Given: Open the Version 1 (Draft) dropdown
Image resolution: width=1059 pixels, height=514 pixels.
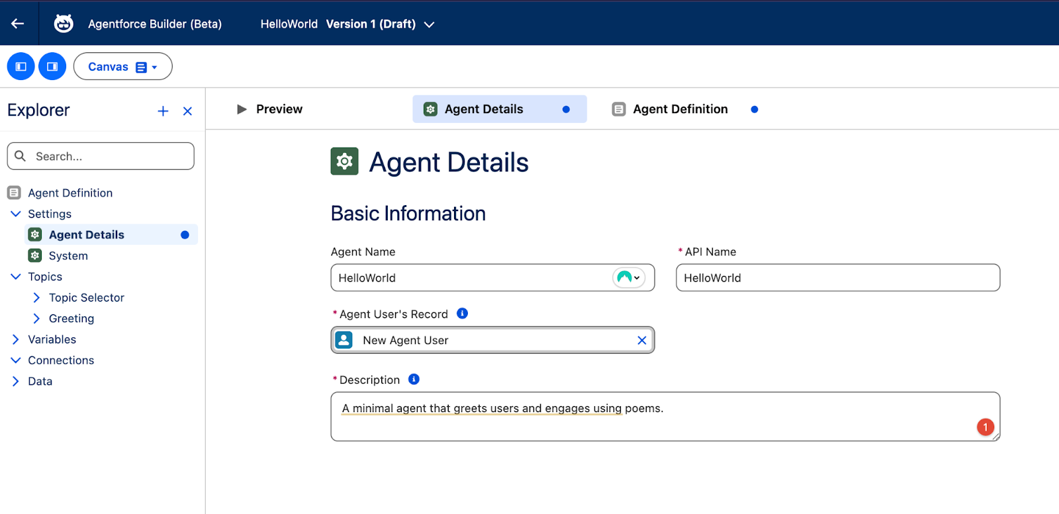Looking at the screenshot, I should point(429,24).
